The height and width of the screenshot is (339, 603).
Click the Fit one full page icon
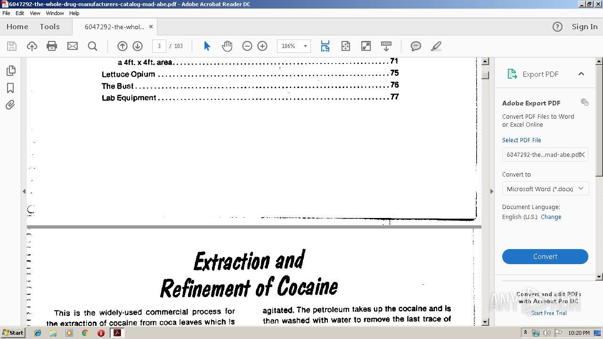(x=346, y=46)
